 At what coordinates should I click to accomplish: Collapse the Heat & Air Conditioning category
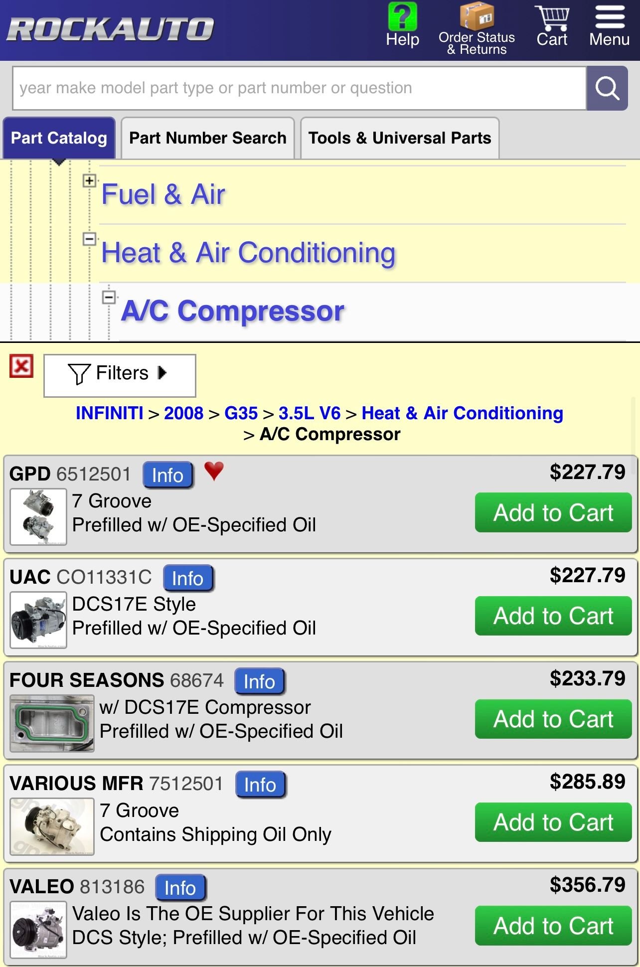(89, 239)
